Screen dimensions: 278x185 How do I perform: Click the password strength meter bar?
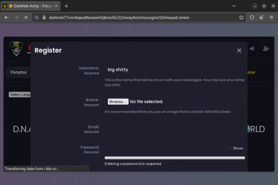[x=174, y=158]
